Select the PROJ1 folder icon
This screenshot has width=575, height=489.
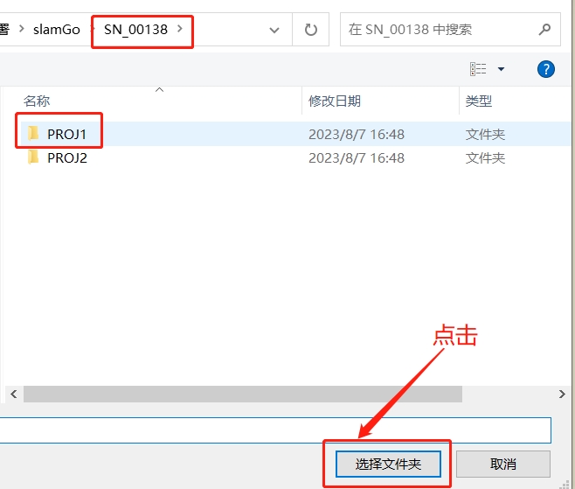point(33,134)
